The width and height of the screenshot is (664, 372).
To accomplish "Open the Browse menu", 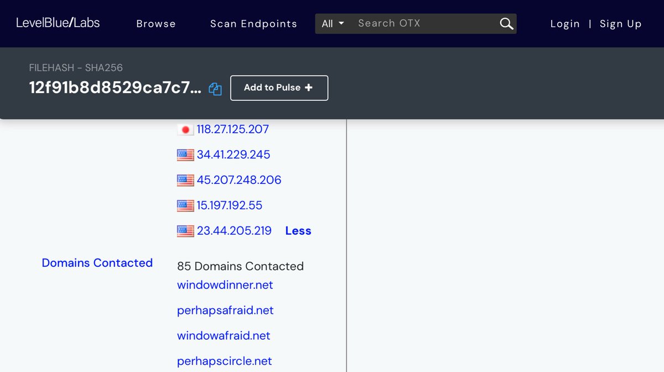I will click(x=156, y=24).
